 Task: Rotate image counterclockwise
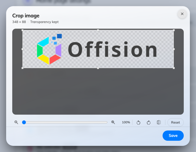pos(138,122)
